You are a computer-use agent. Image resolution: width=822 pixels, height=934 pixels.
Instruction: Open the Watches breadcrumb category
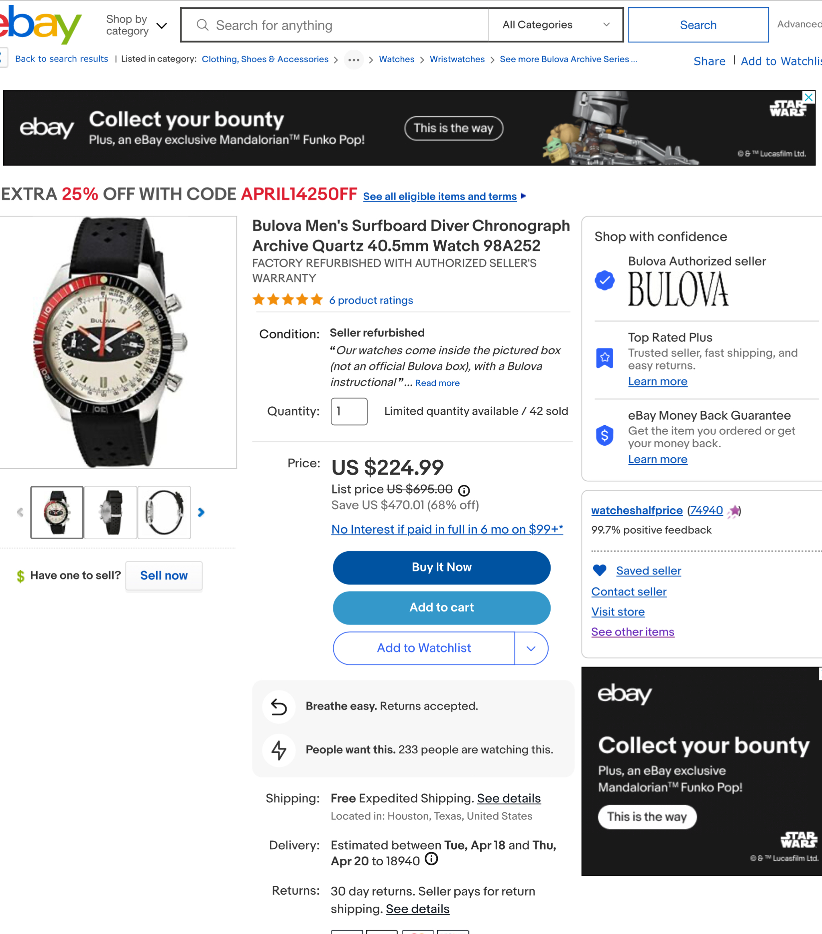tap(397, 59)
